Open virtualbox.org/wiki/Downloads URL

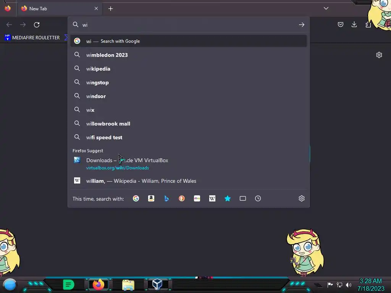click(118, 168)
